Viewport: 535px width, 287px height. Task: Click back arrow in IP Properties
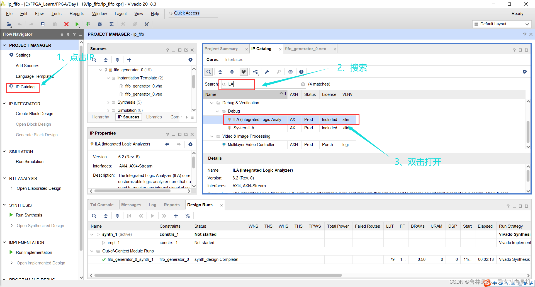pos(167,144)
